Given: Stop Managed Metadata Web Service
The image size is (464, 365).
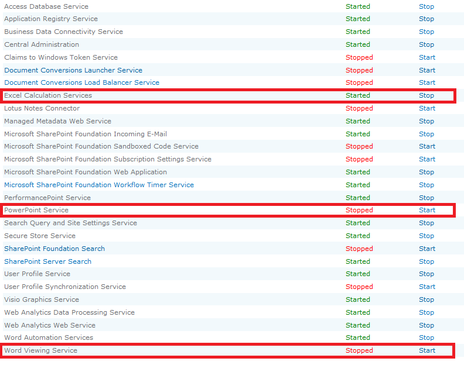Looking at the screenshot, I should [426, 121].
